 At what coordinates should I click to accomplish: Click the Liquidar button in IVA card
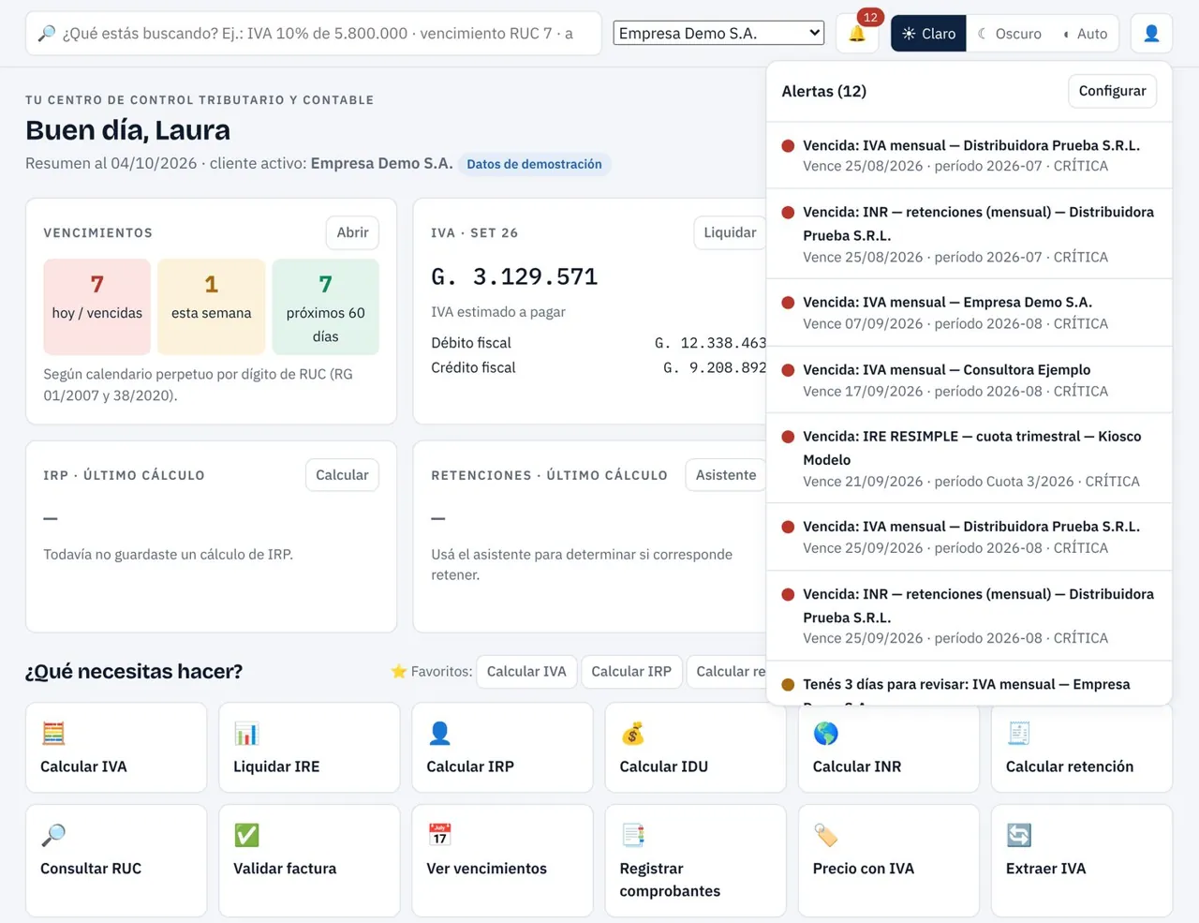pos(730,232)
